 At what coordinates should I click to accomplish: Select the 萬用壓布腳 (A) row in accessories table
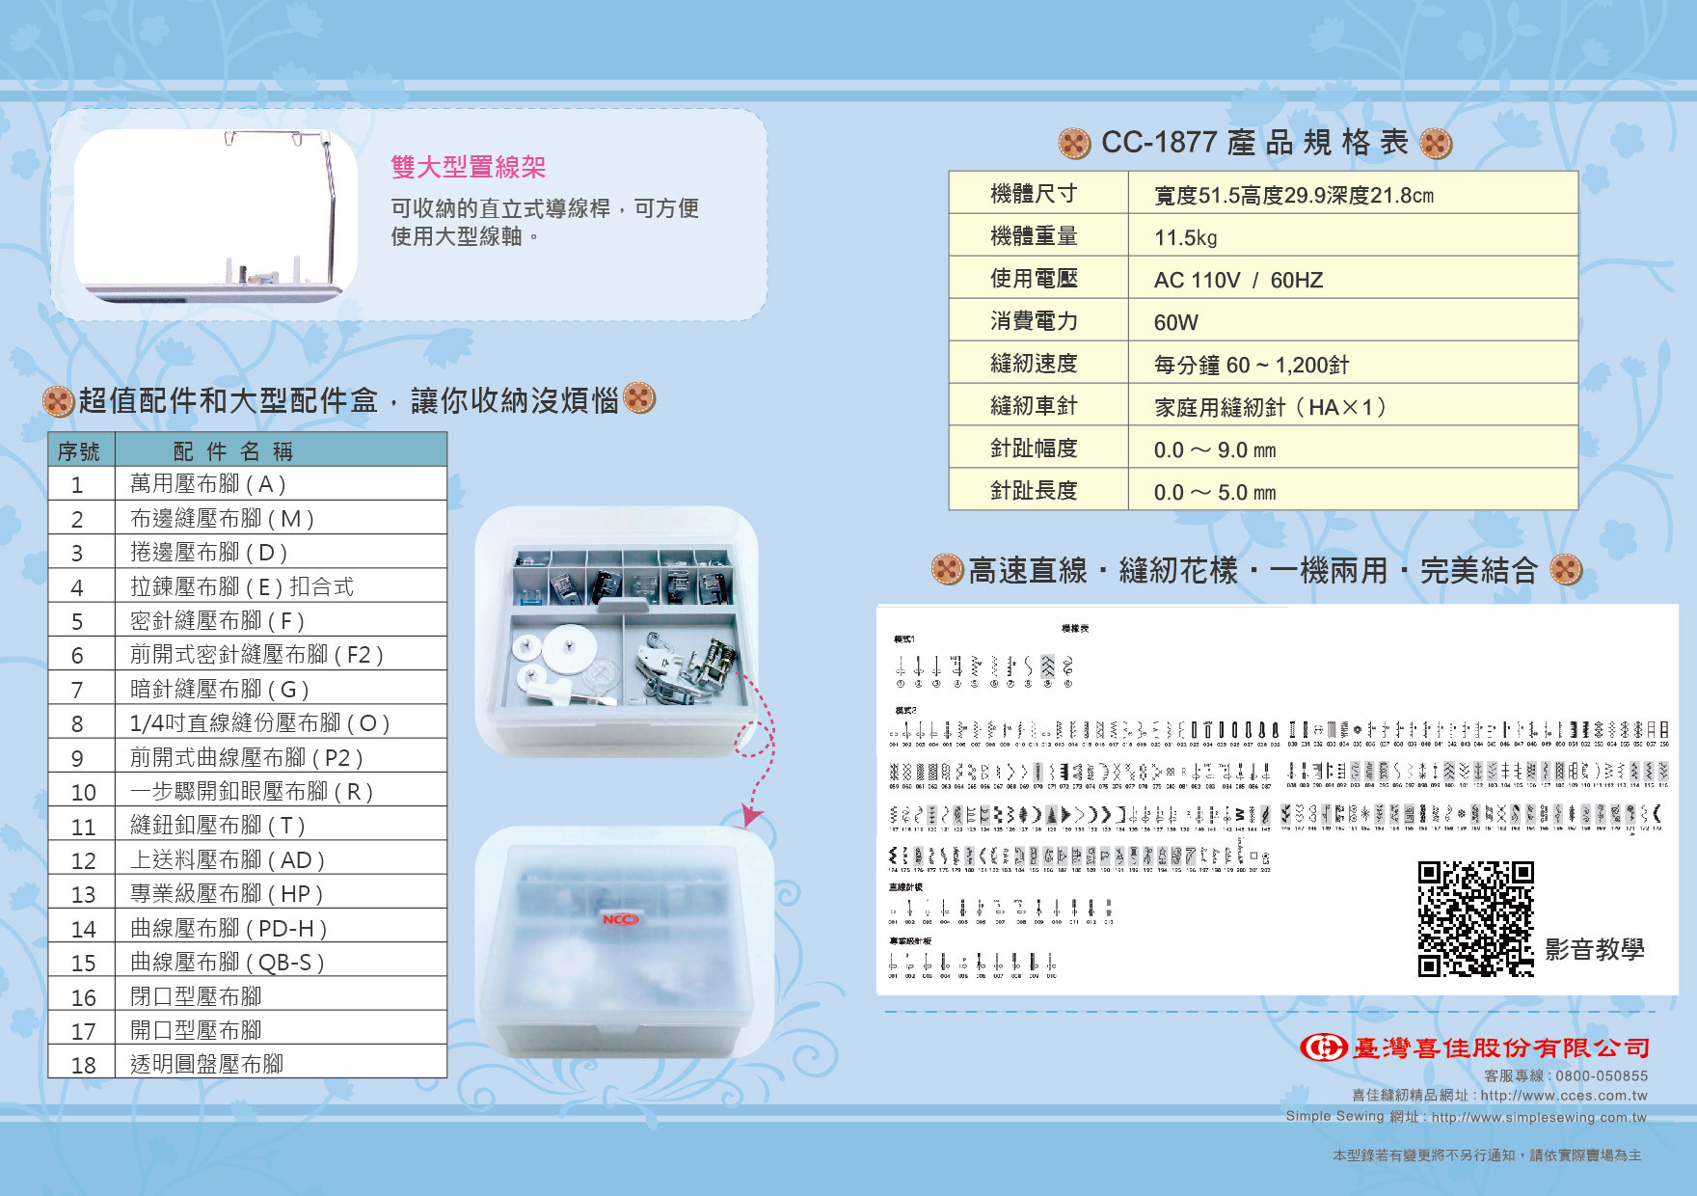click(248, 484)
